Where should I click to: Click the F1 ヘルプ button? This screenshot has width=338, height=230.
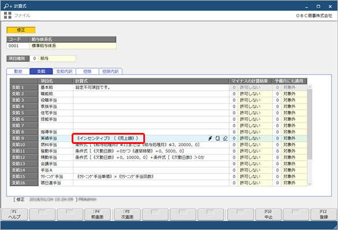(14, 214)
